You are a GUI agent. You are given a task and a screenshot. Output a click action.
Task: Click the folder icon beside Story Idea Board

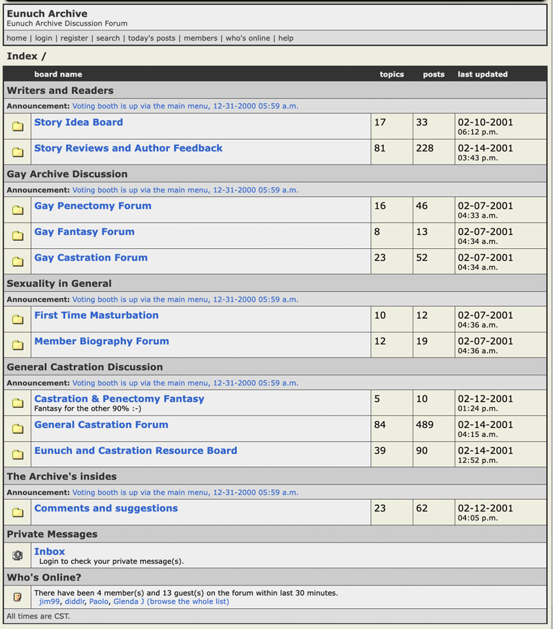pos(18,126)
